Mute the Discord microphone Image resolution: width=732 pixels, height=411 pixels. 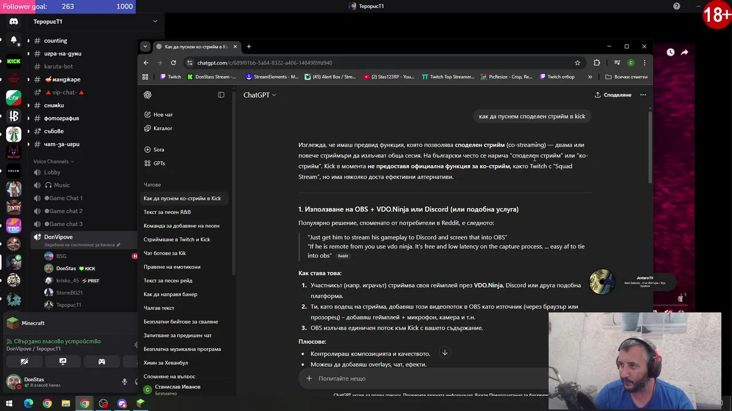pos(125,382)
